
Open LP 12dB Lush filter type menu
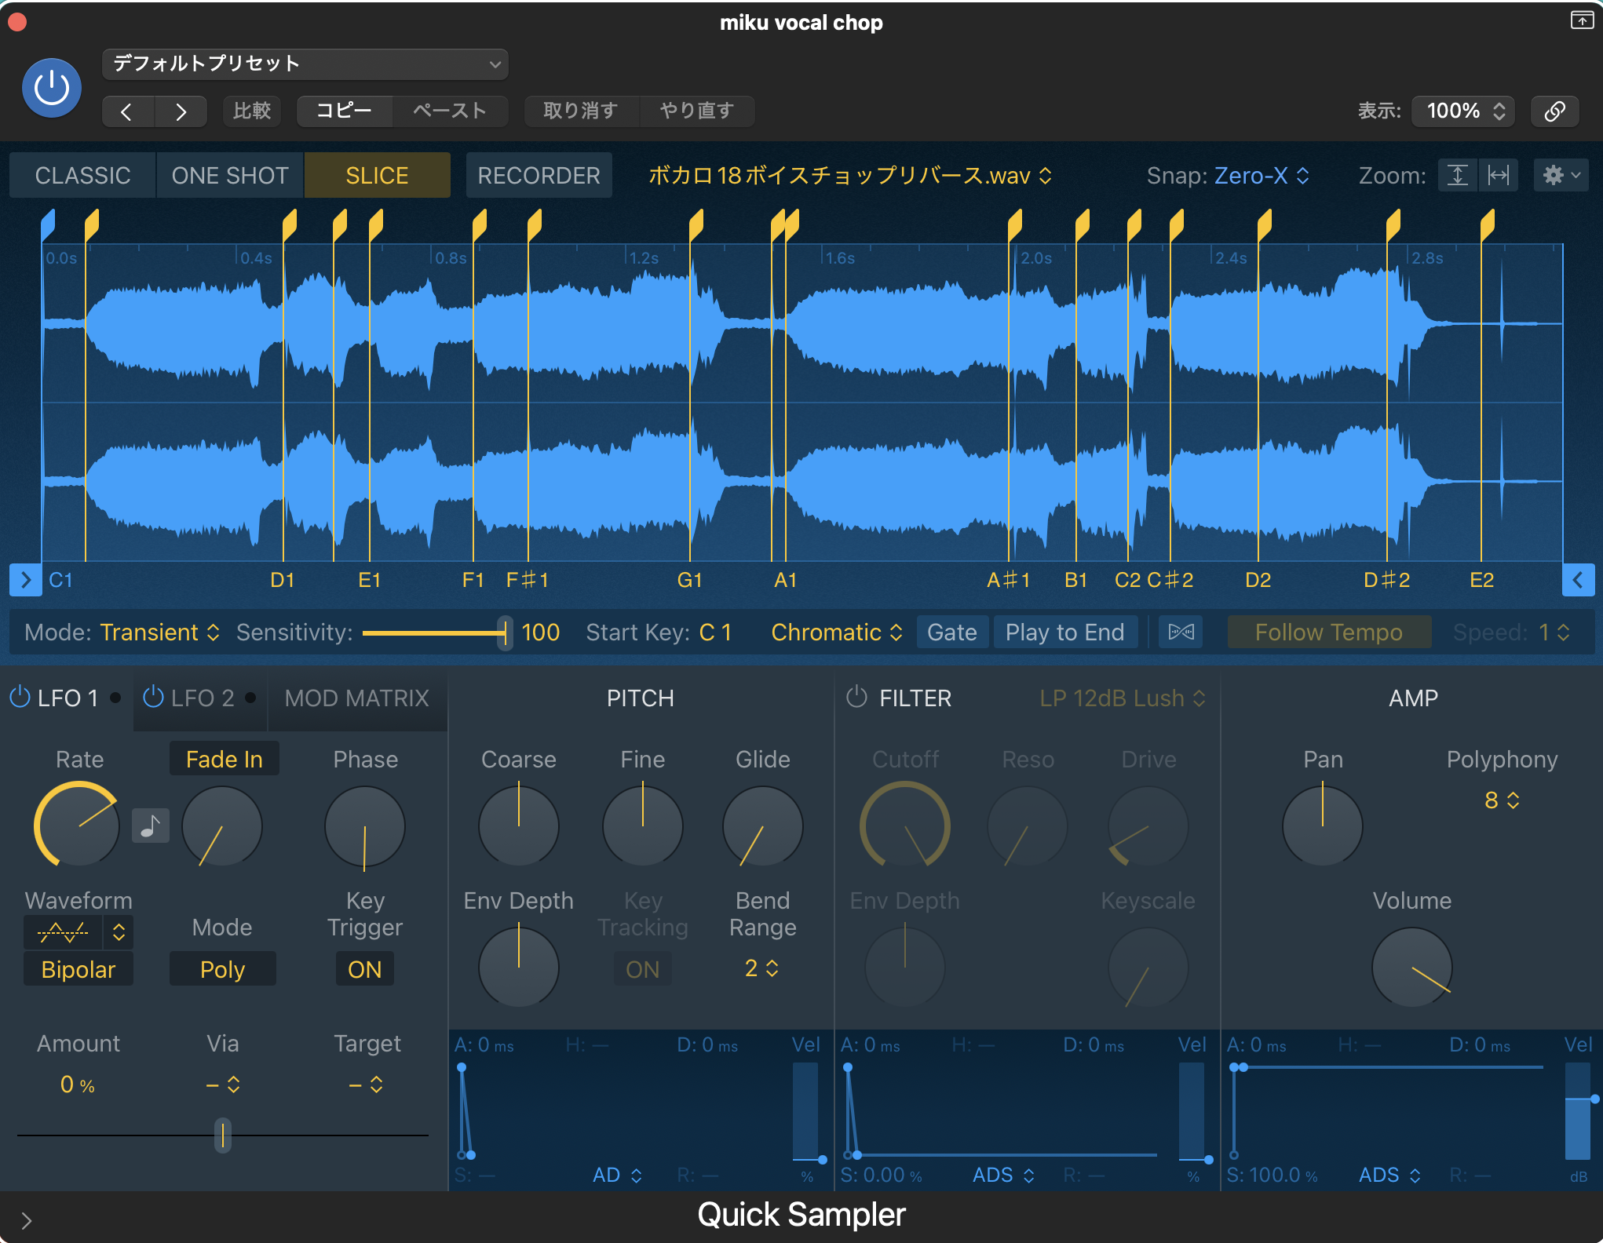pyautogui.click(x=1123, y=698)
